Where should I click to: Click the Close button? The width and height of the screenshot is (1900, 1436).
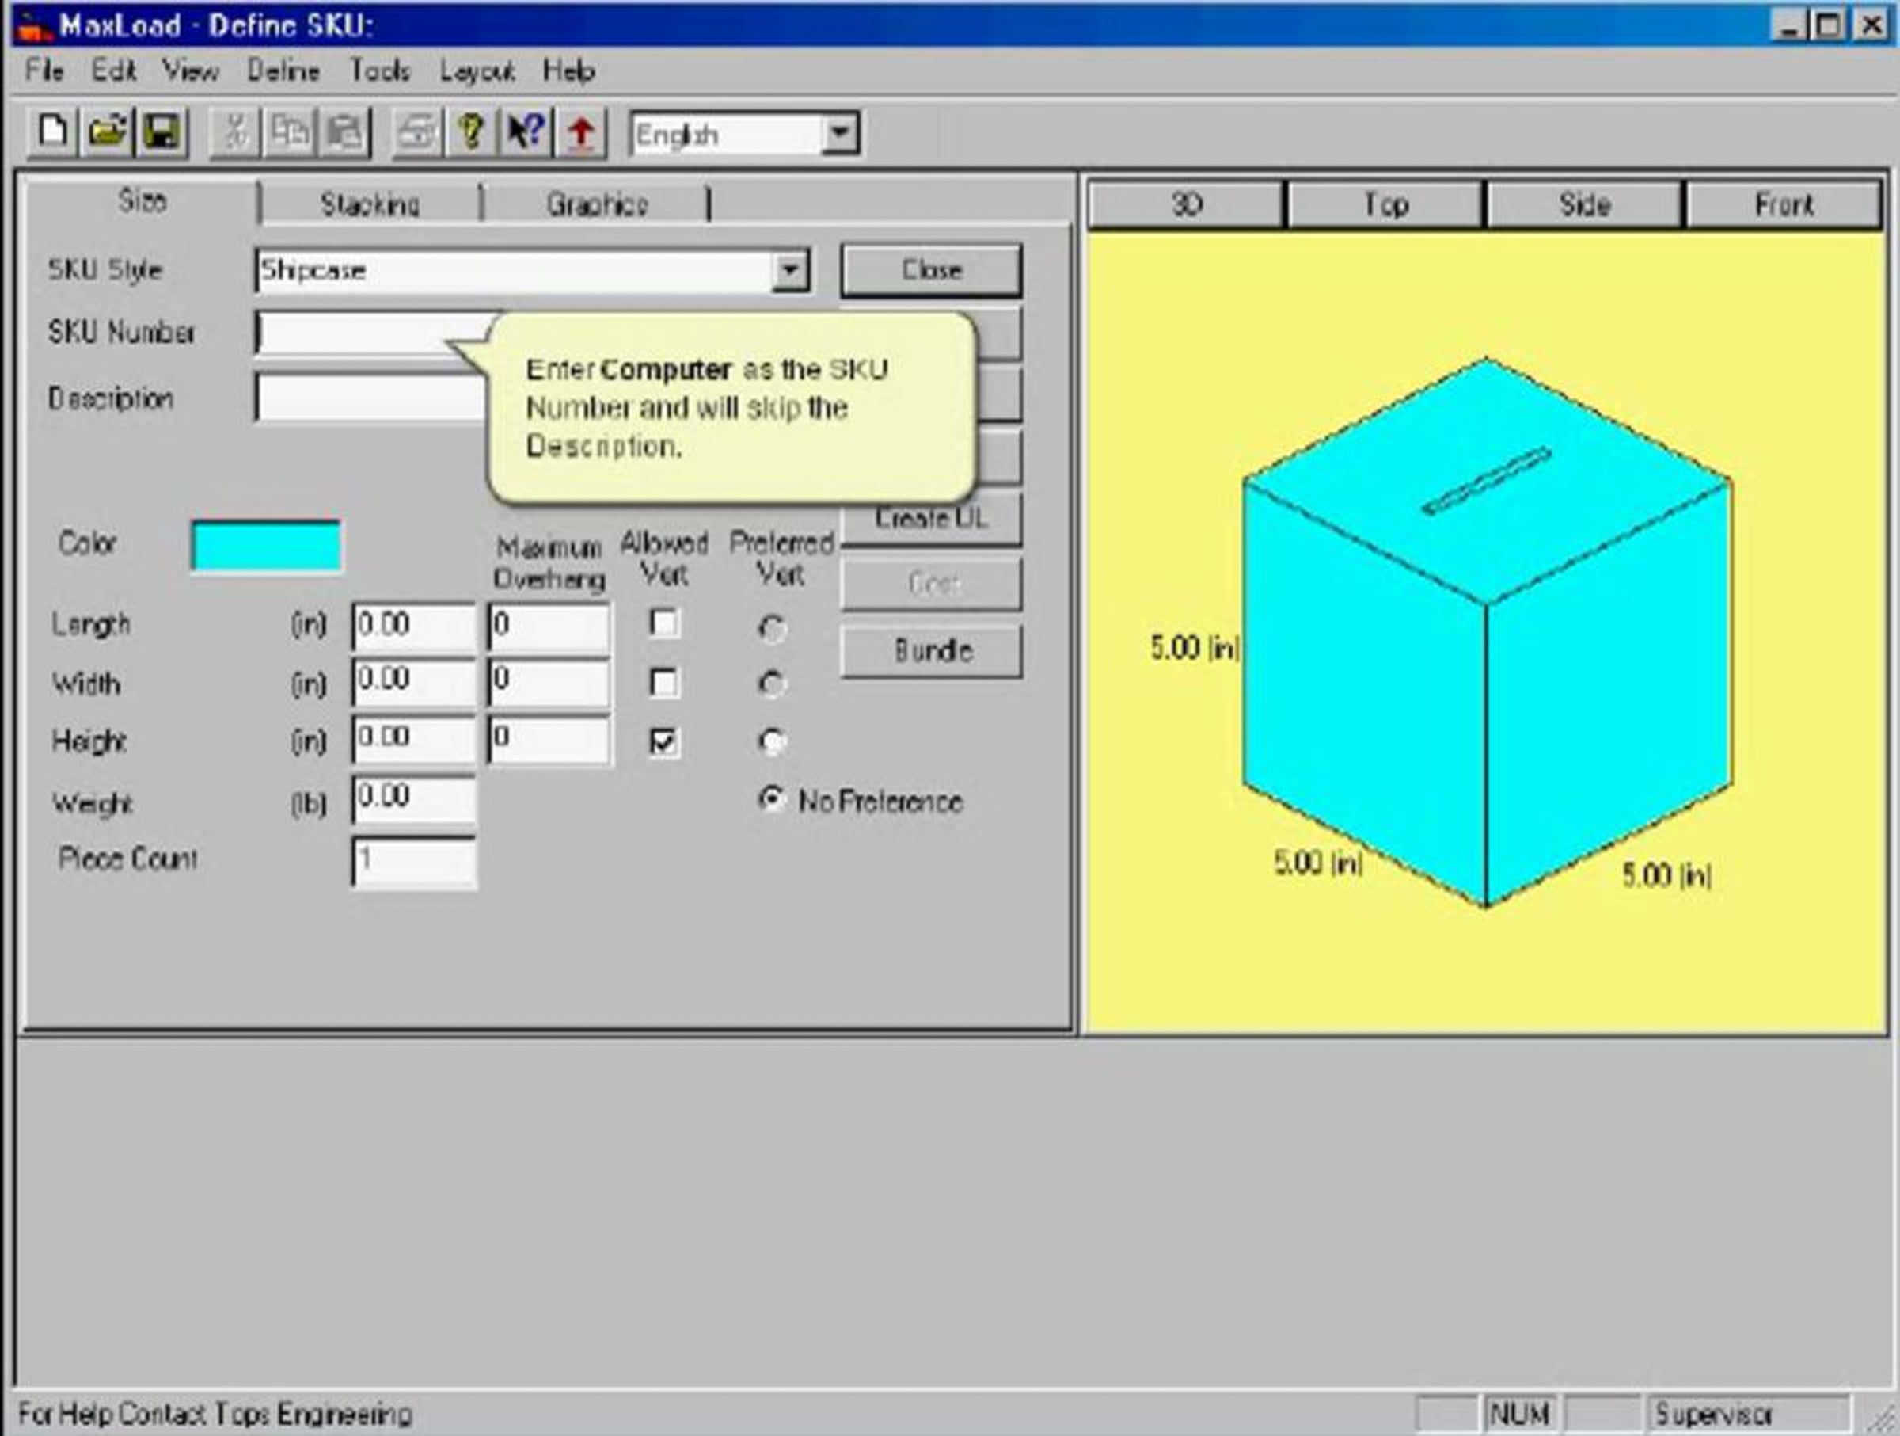(932, 270)
